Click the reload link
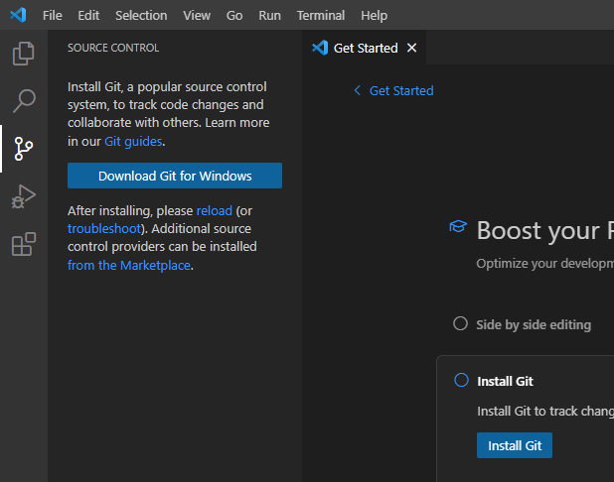Image resolution: width=614 pixels, height=482 pixels. 215,210
